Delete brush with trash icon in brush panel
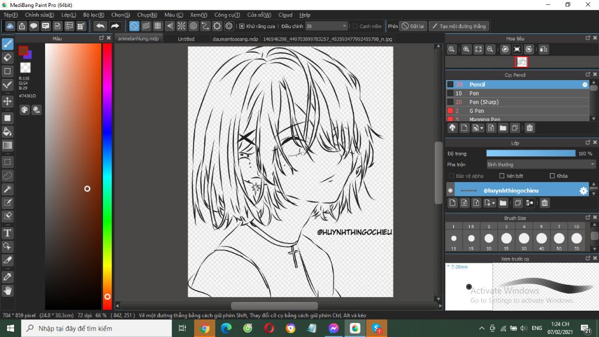The height and width of the screenshot is (337, 599). (529, 128)
